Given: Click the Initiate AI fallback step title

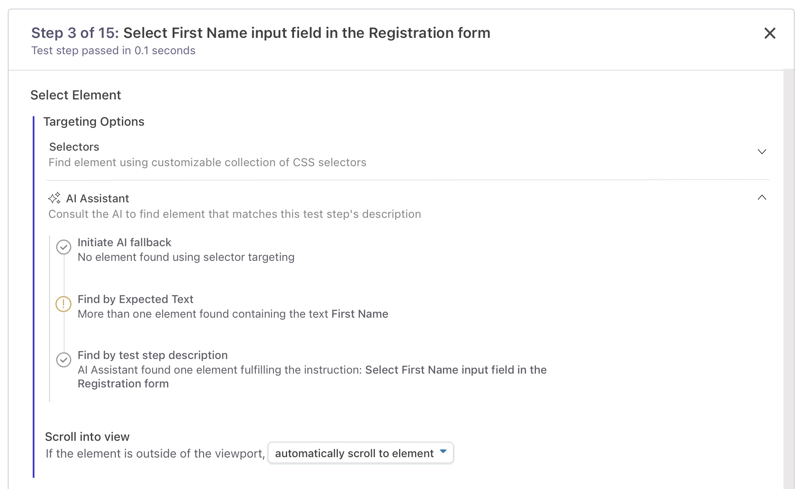Looking at the screenshot, I should tap(124, 242).
